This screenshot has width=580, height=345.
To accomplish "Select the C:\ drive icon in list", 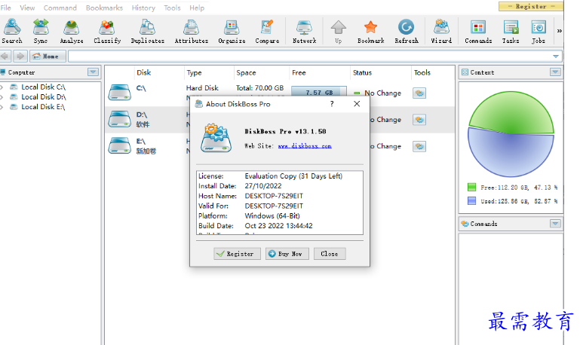I will (119, 93).
